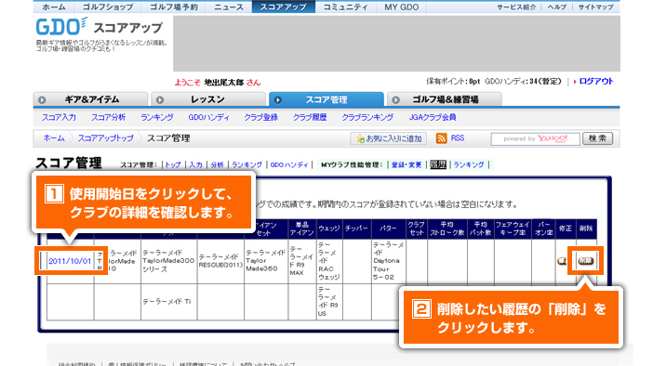
Task: Focus the Yahoo search input field
Action: pyautogui.click(x=535, y=139)
